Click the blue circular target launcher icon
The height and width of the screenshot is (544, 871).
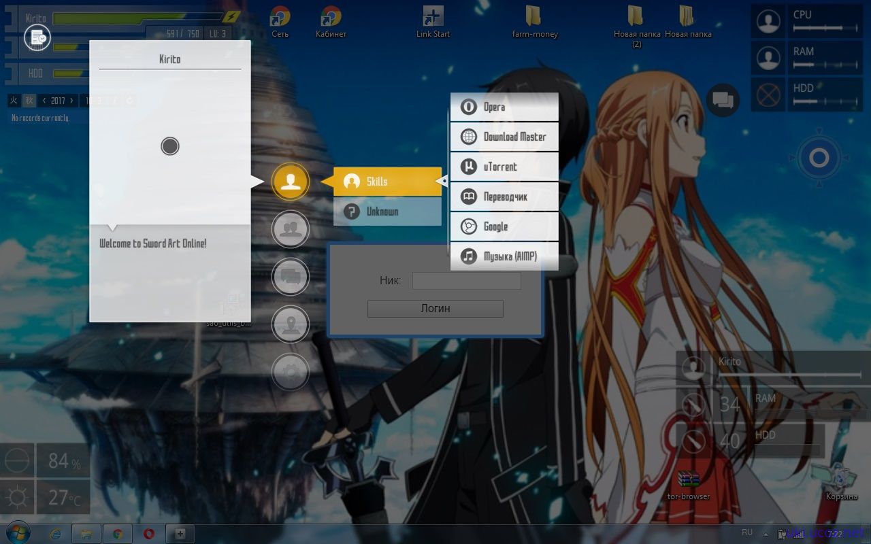(x=819, y=158)
